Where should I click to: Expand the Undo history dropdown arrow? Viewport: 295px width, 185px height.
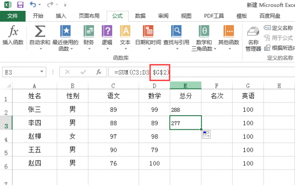pos(40,5)
